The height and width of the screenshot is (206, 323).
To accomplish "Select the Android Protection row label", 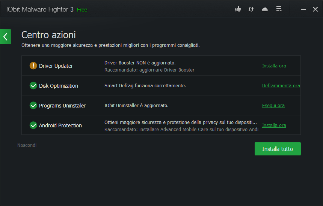I will (x=60, y=125).
